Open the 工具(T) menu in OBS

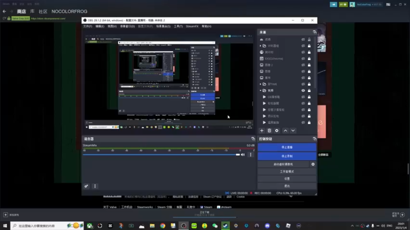[x=178, y=27]
